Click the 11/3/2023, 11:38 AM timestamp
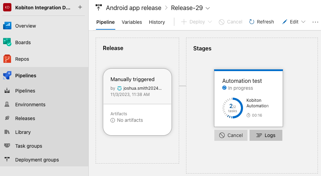The width and height of the screenshot is (321, 176). coord(130,95)
